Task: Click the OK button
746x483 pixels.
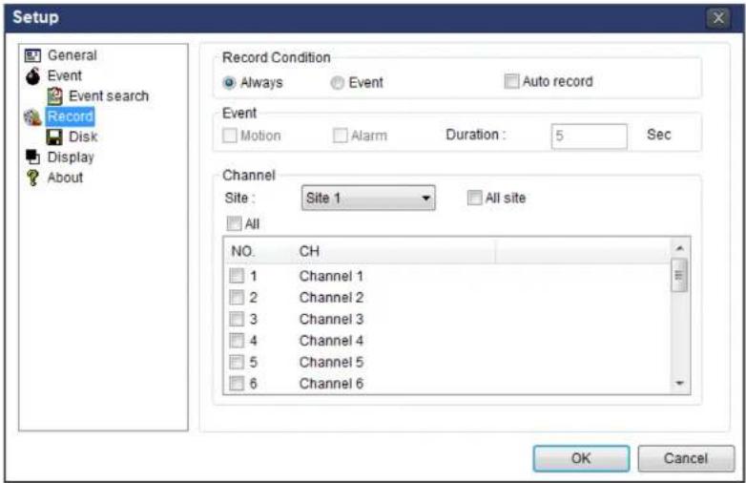Action: pos(581,459)
